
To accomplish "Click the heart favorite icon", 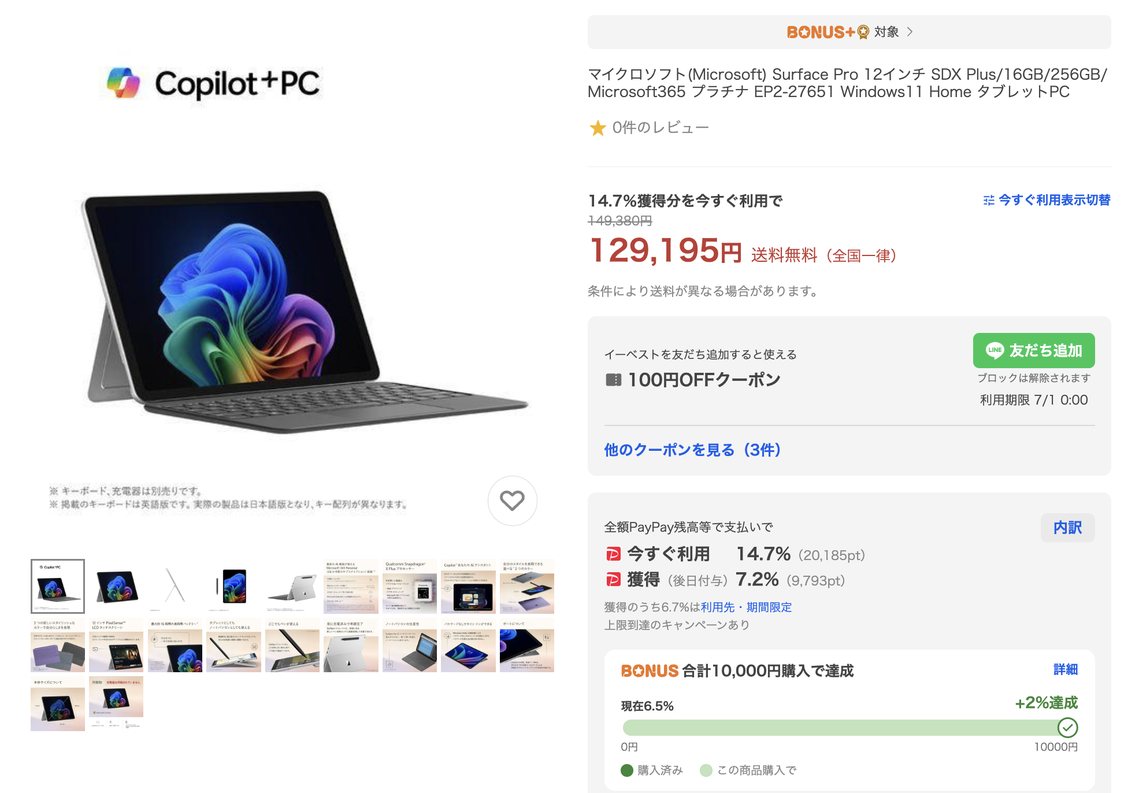I will 512,501.
